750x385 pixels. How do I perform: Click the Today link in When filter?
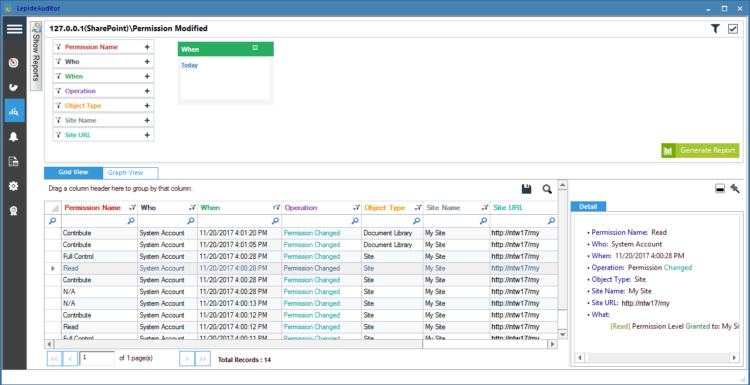tap(189, 65)
